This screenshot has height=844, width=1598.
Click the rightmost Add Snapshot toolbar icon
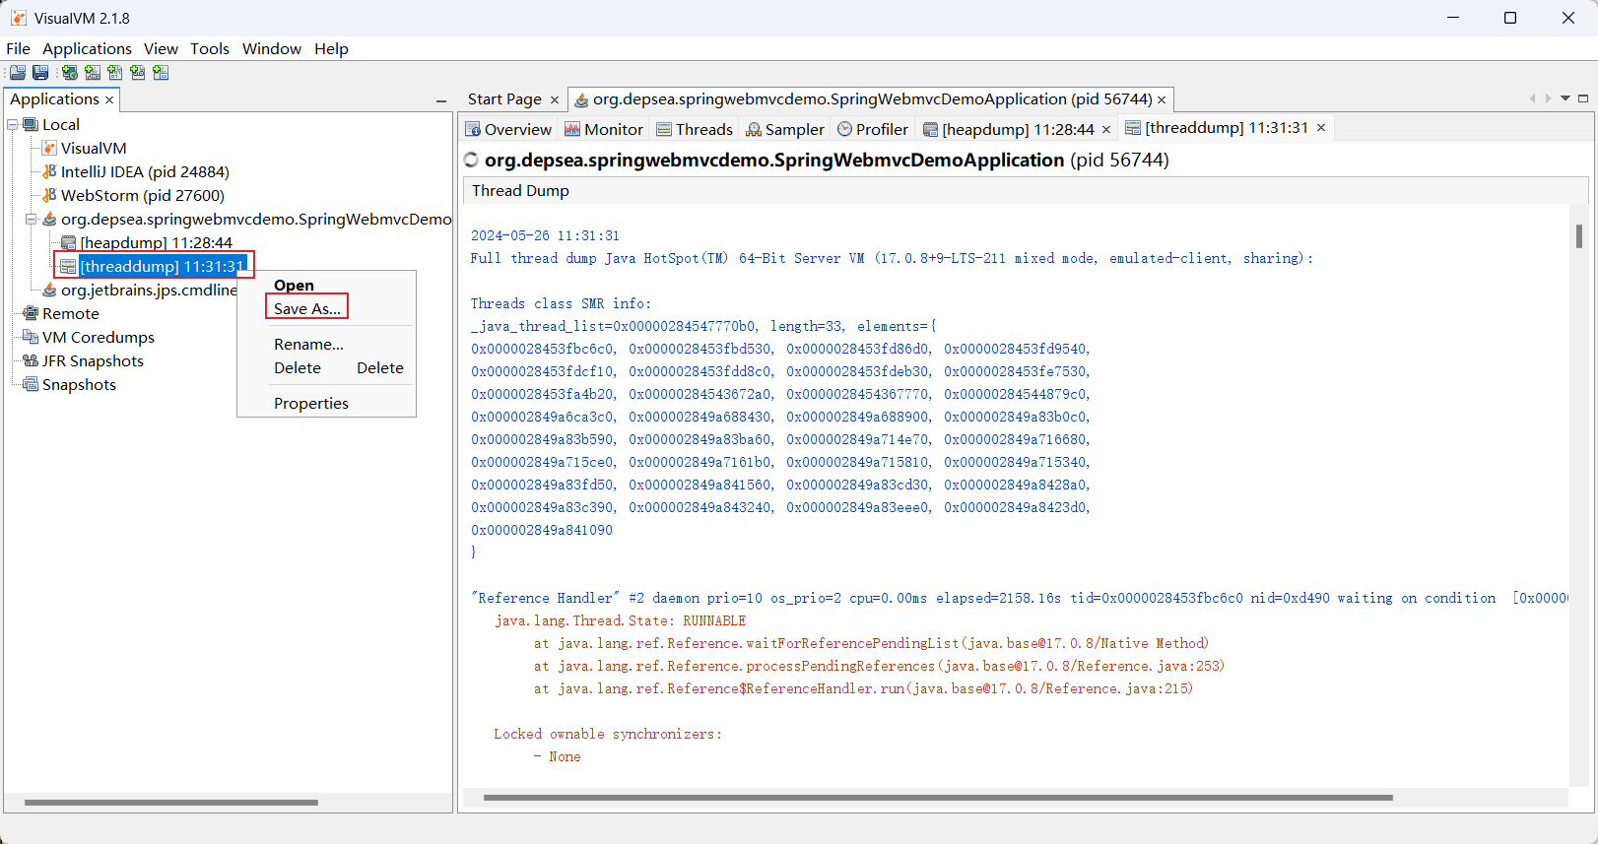[161, 73]
